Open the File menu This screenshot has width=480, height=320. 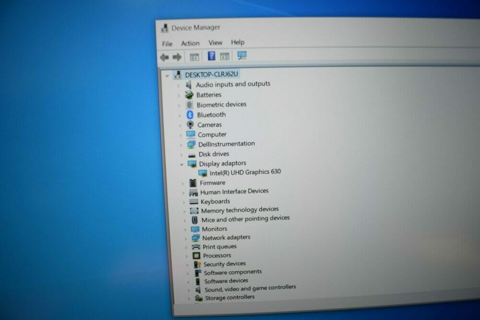coord(167,44)
